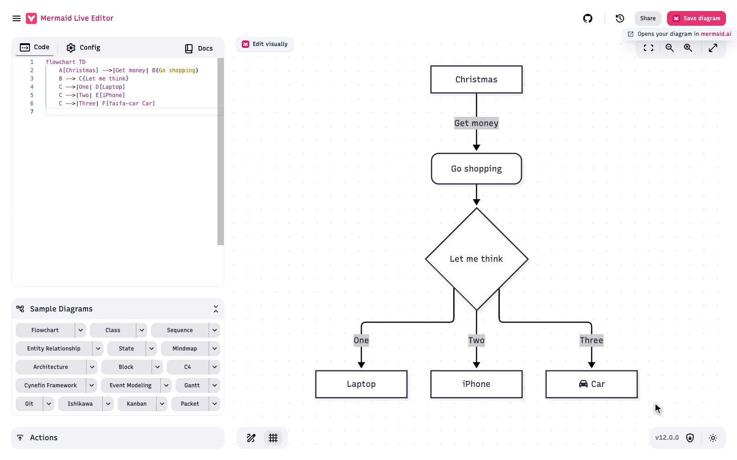The height and width of the screenshot is (460, 737).
Task: Click empty line 7 in code editor
Action: (x=134, y=112)
